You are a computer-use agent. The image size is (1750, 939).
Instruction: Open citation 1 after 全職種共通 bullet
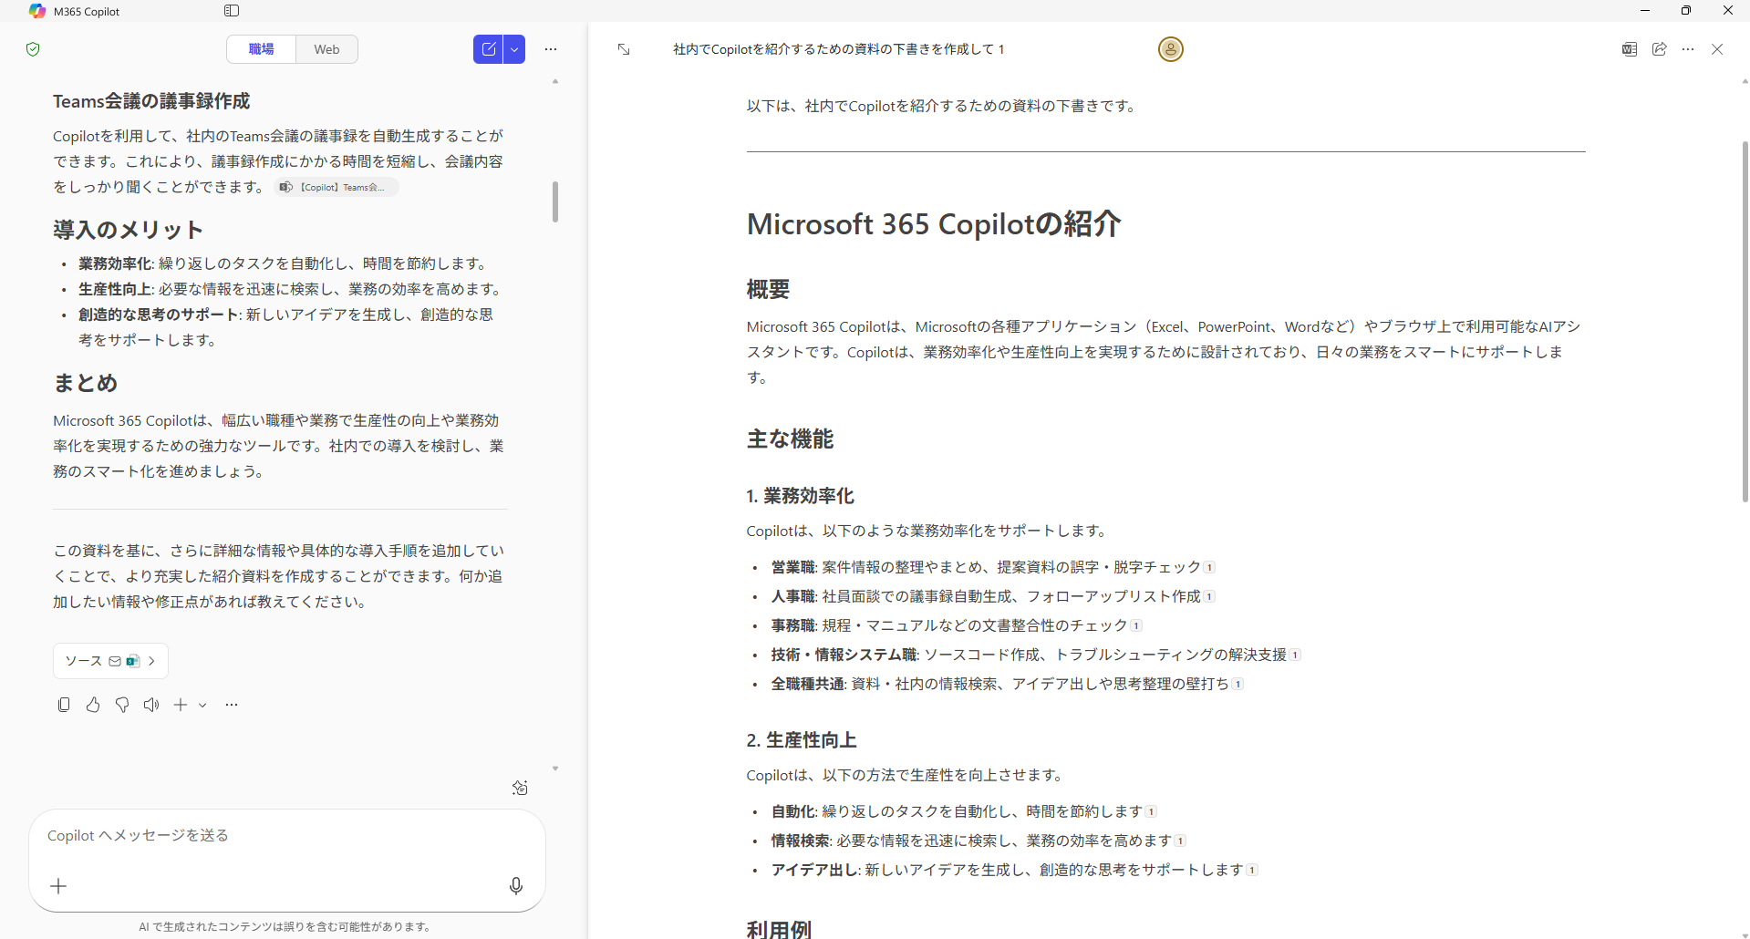pyautogui.click(x=1237, y=684)
